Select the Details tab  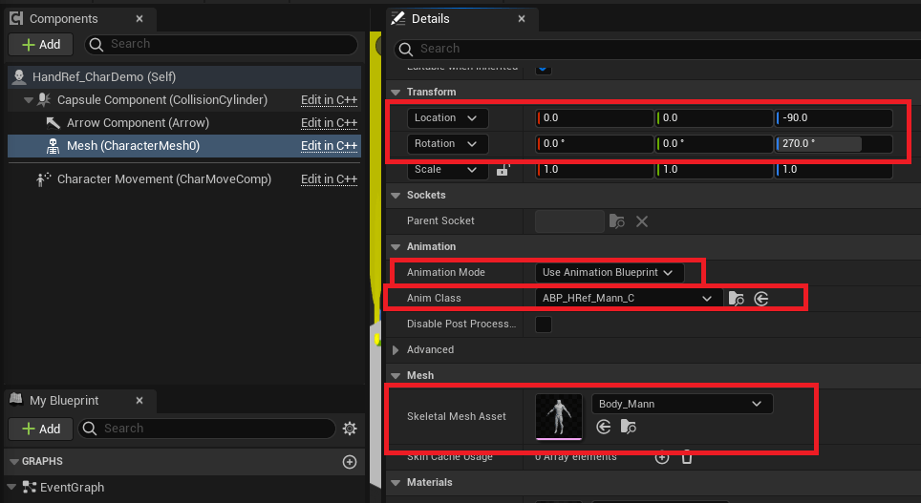[430, 19]
